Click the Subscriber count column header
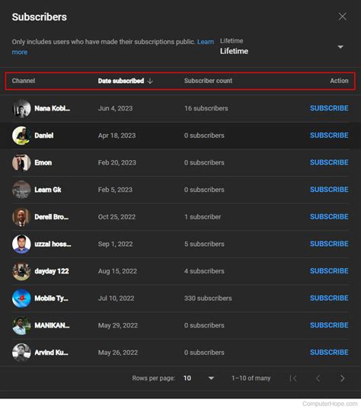The height and width of the screenshot is (409, 361). 208,81
